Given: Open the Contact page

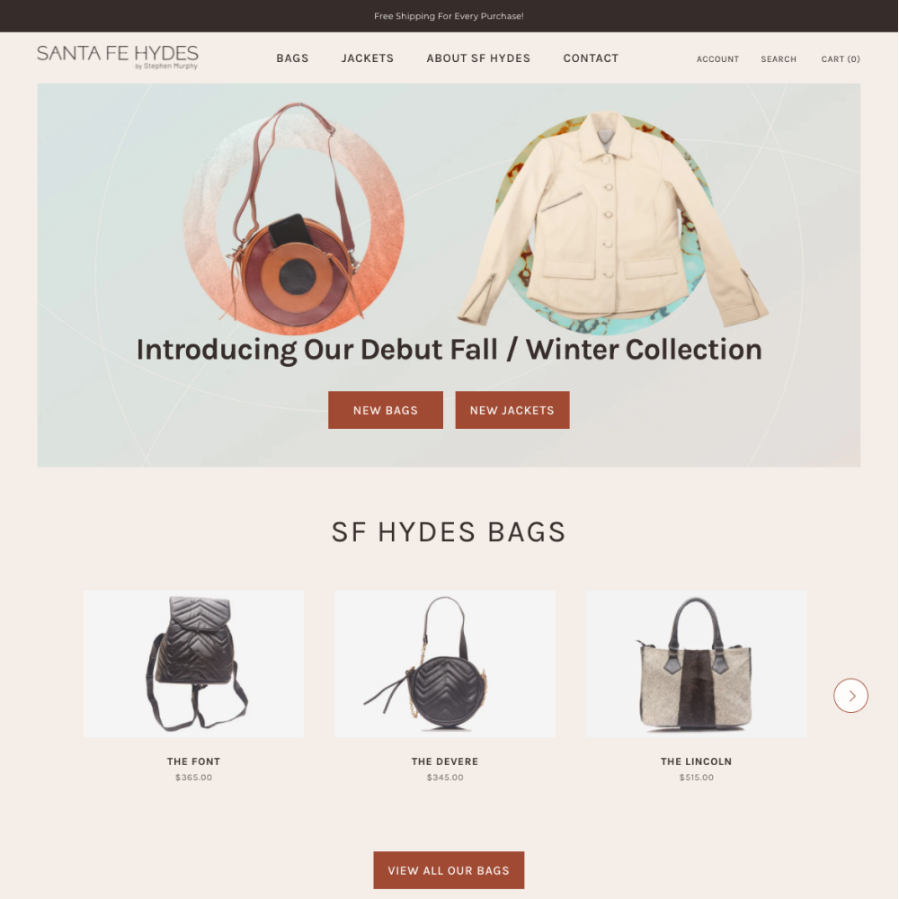Looking at the screenshot, I should pos(591,58).
